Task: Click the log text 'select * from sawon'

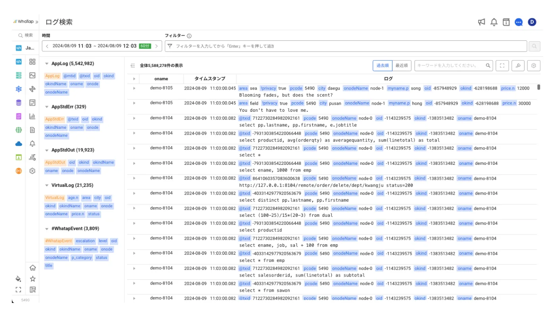Action: coord(264,290)
